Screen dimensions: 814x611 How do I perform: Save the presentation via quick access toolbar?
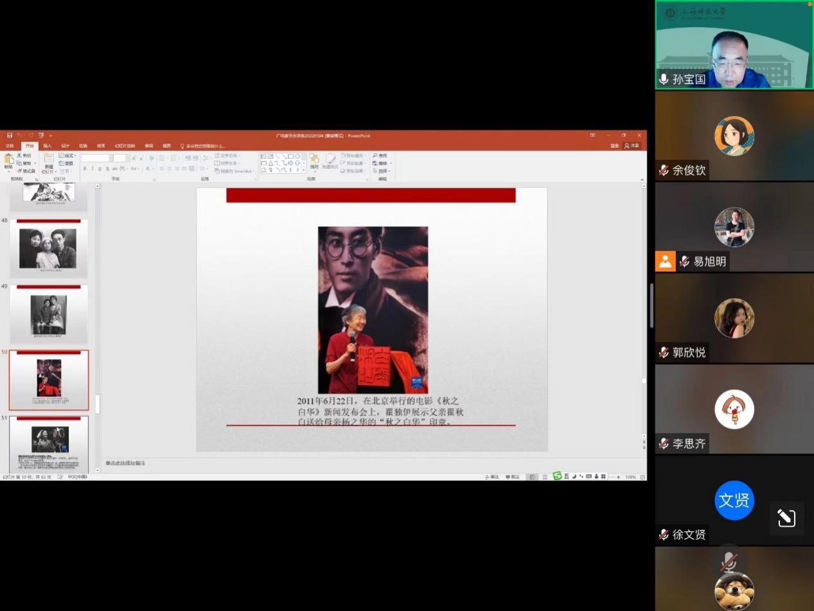[10, 136]
